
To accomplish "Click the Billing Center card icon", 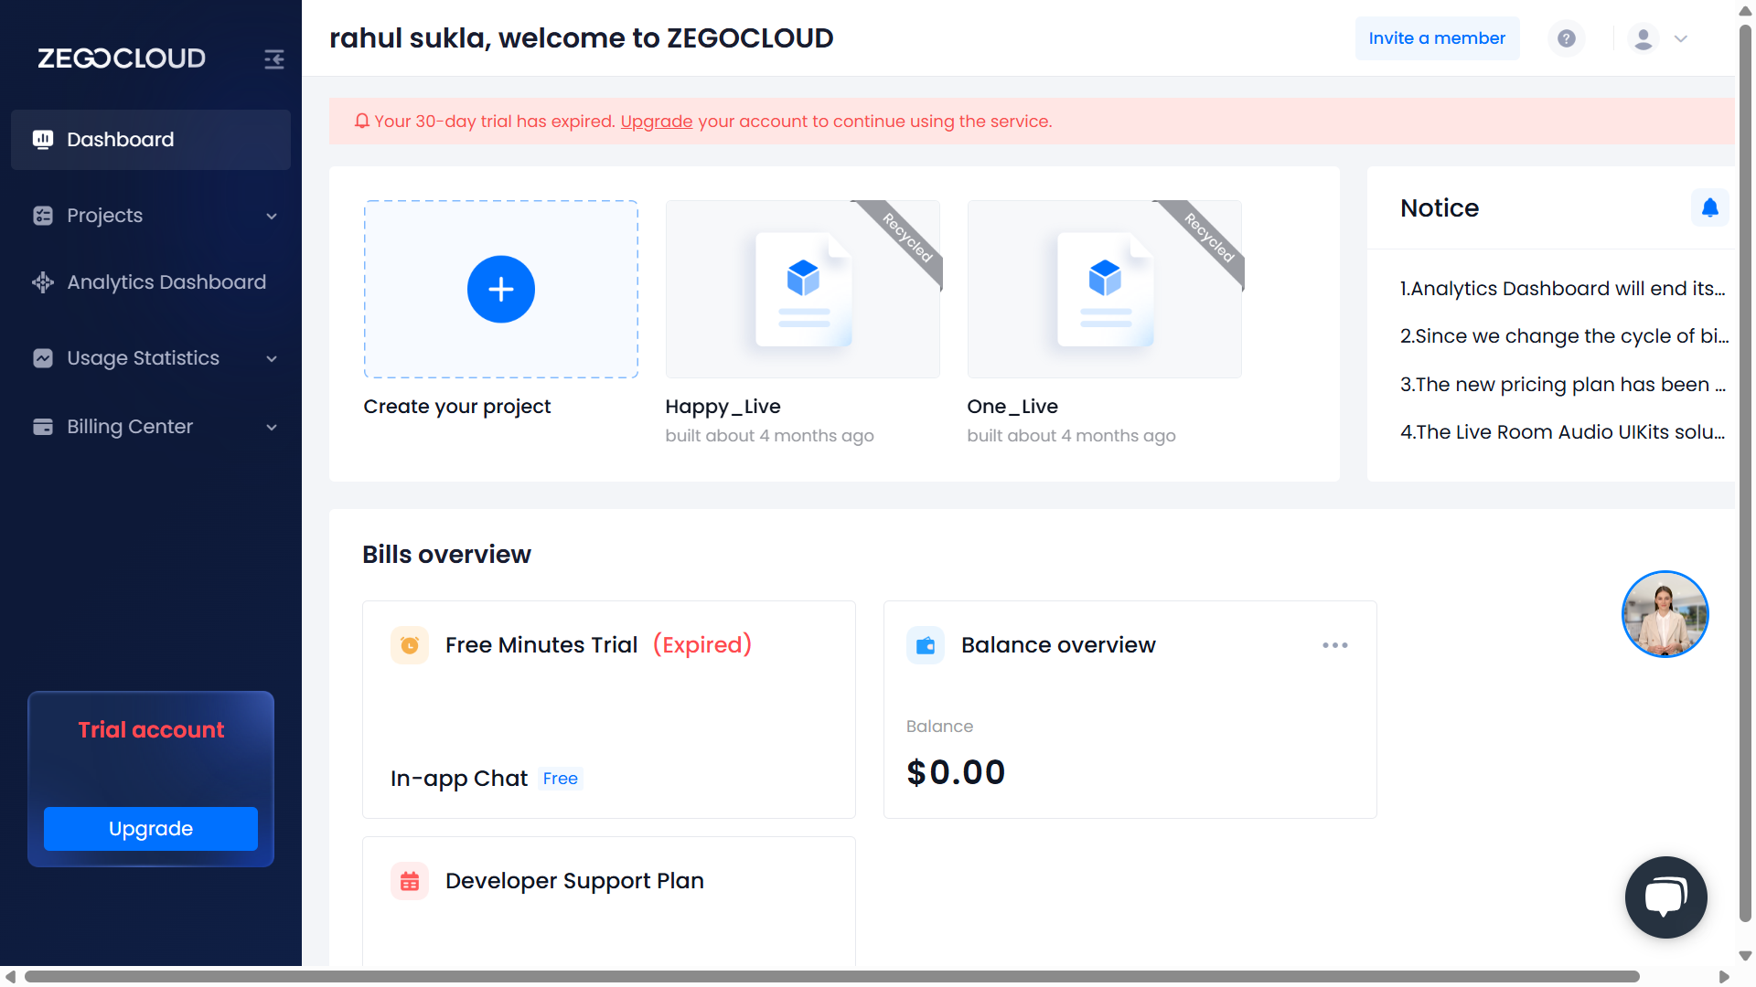I will pyautogui.click(x=43, y=427).
